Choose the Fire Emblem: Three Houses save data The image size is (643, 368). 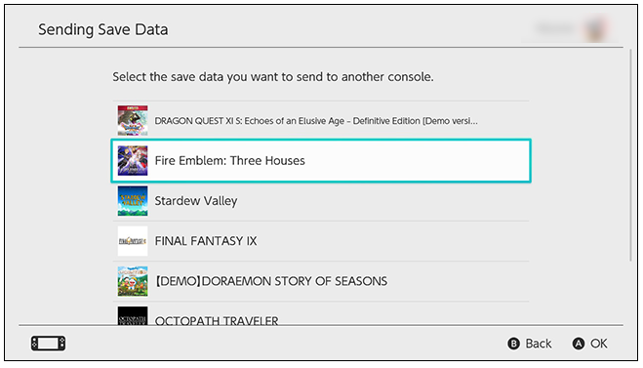(321, 161)
